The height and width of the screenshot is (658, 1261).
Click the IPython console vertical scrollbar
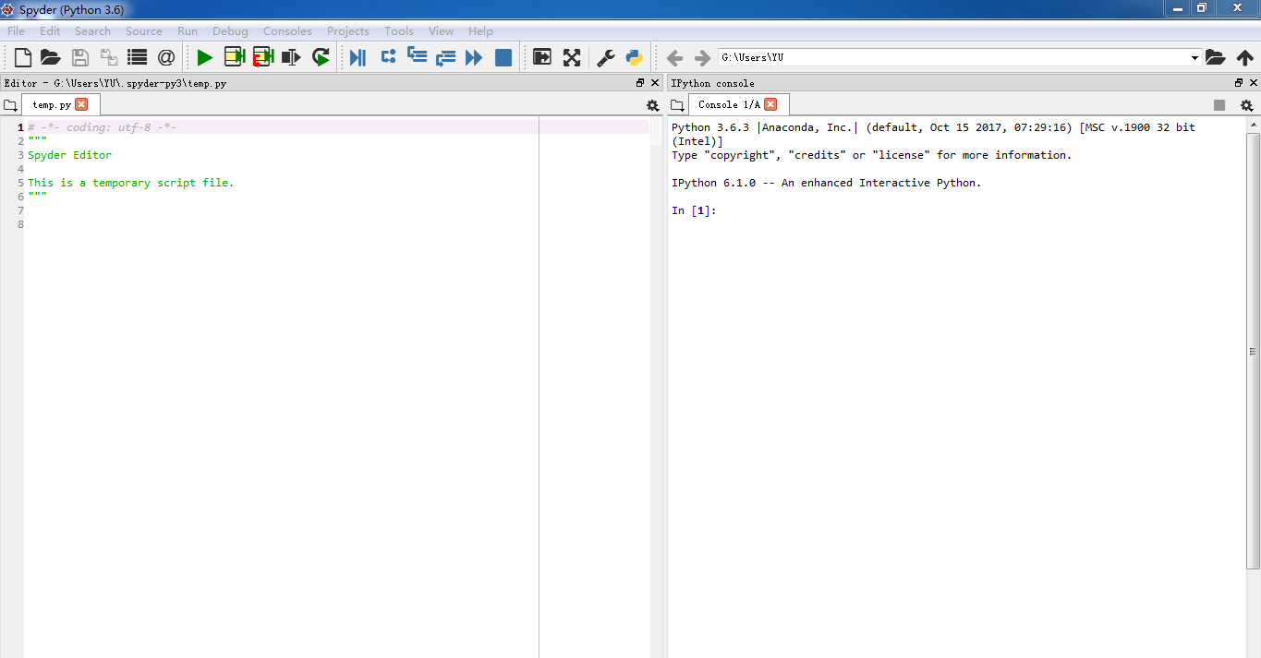(1253, 351)
